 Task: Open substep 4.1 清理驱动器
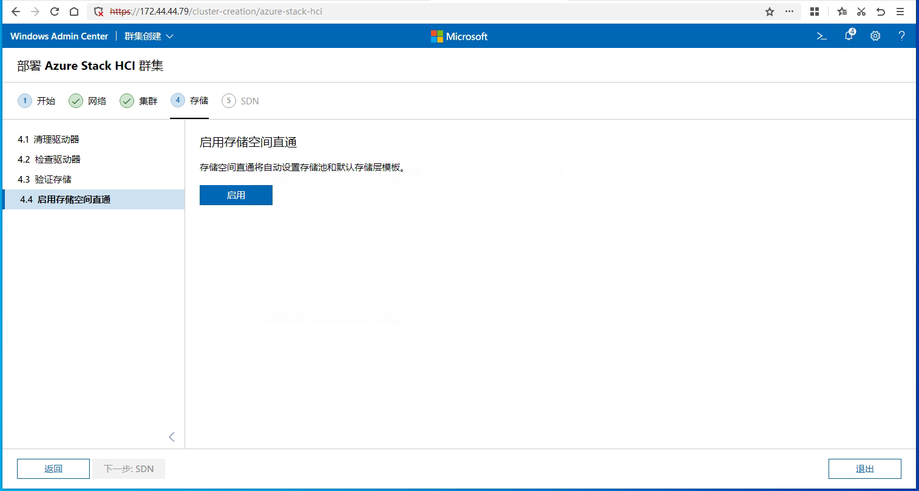[x=93, y=140]
